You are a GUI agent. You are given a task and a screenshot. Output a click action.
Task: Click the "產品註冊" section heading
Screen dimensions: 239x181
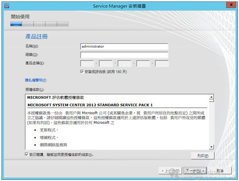pos(36,36)
